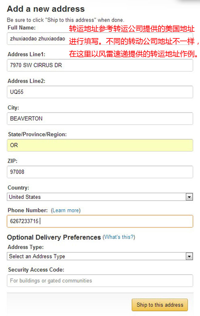200x316 pixels.
Task: Click the Security Access Code label
Action: pyautogui.click(x=36, y=270)
